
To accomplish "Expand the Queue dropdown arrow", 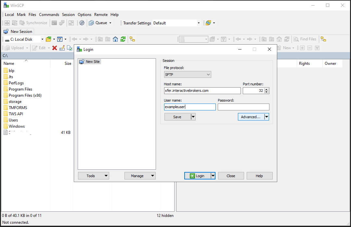I will [x=110, y=23].
